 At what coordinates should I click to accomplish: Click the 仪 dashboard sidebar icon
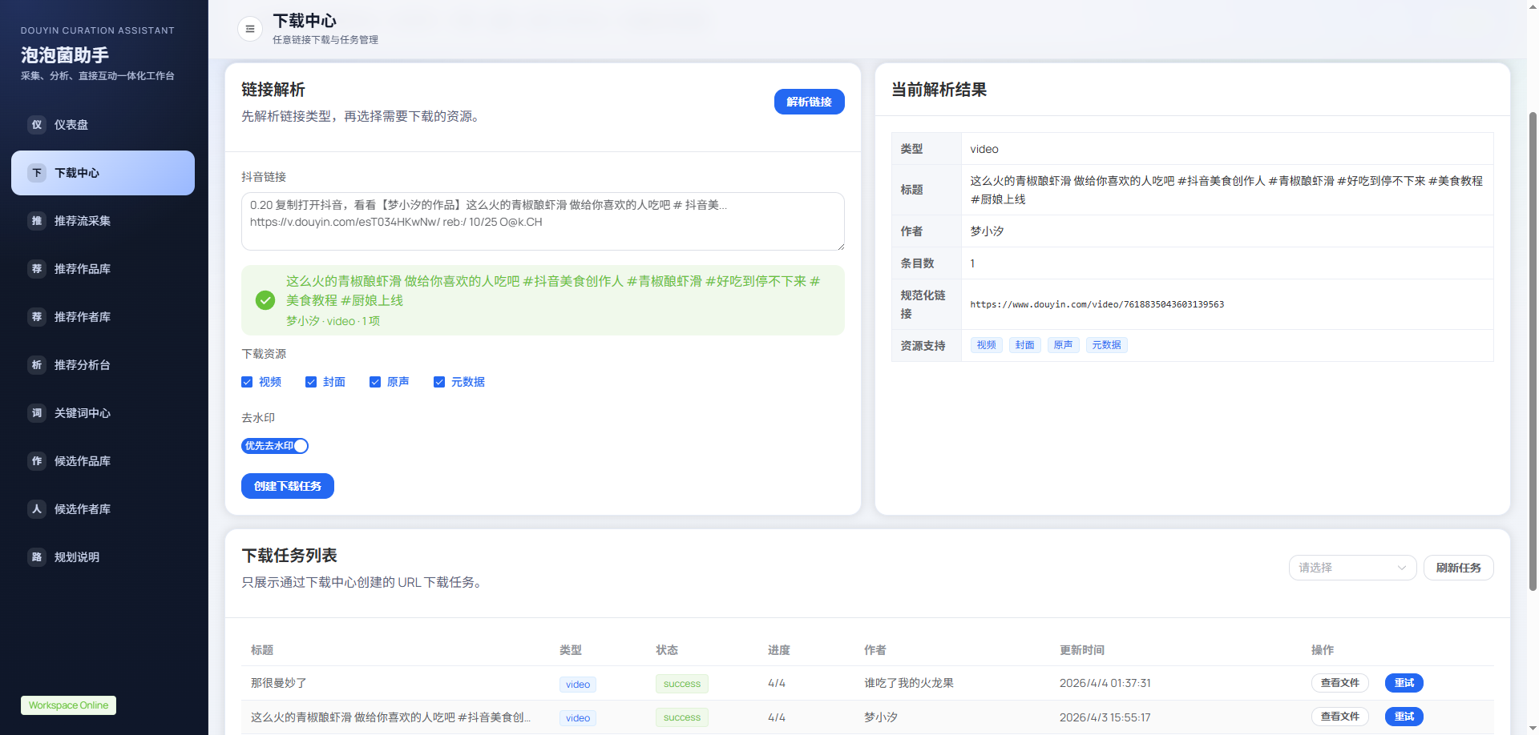37,125
